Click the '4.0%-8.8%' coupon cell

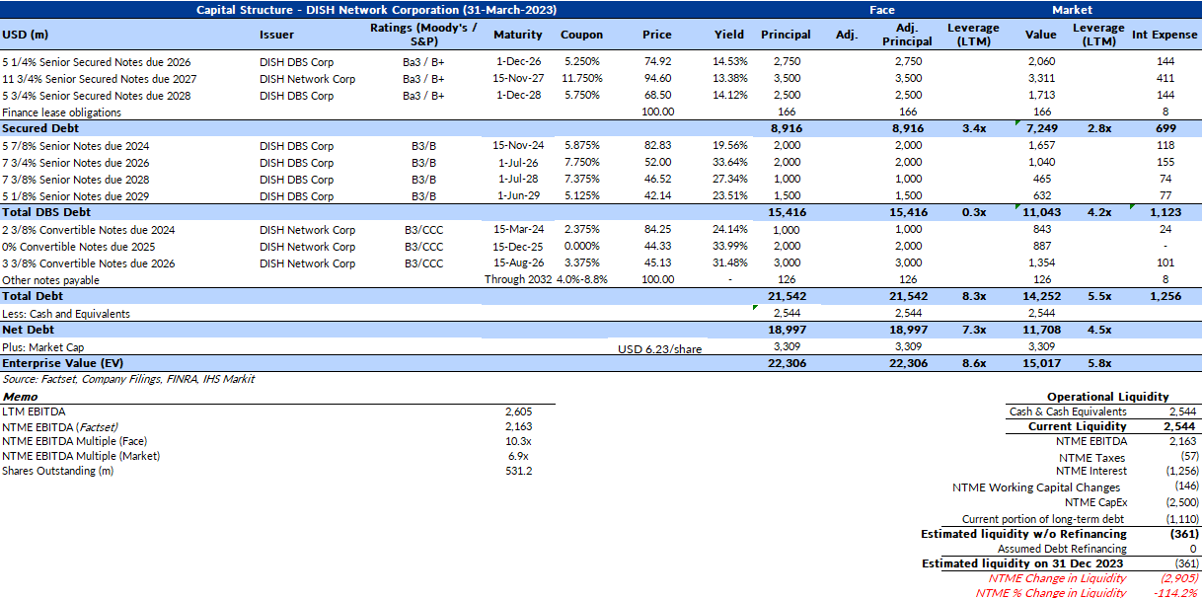tap(581, 280)
